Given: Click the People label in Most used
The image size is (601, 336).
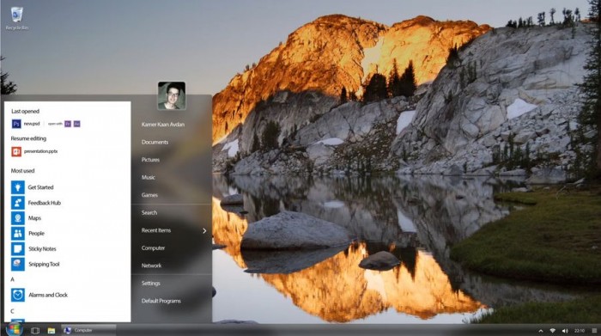Looking at the screenshot, I should pos(36,233).
